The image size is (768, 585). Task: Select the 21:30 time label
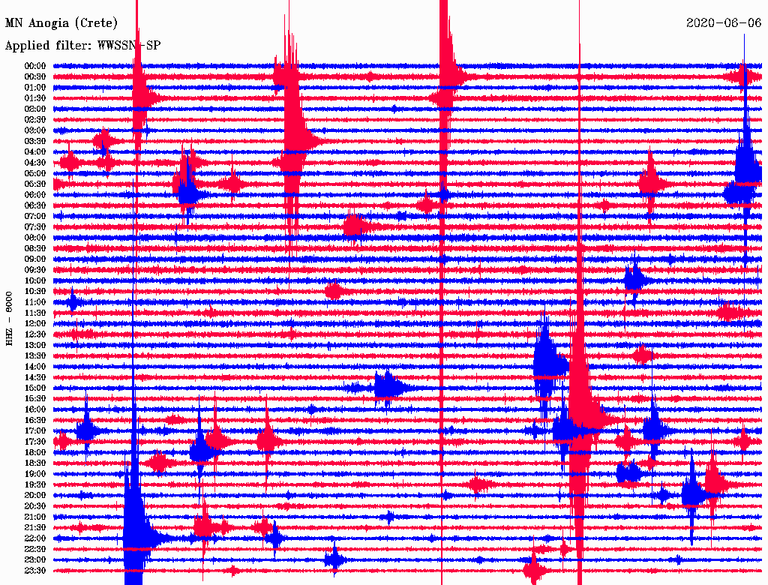(35, 528)
